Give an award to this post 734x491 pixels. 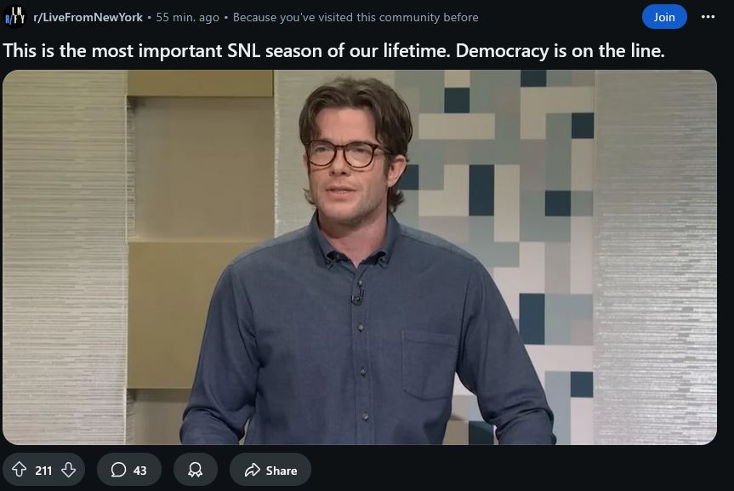pos(196,470)
